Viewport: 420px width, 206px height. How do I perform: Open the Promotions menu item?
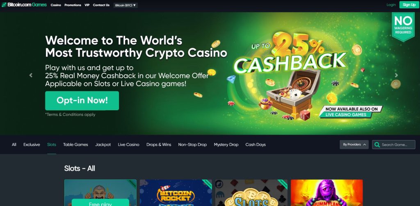click(73, 5)
